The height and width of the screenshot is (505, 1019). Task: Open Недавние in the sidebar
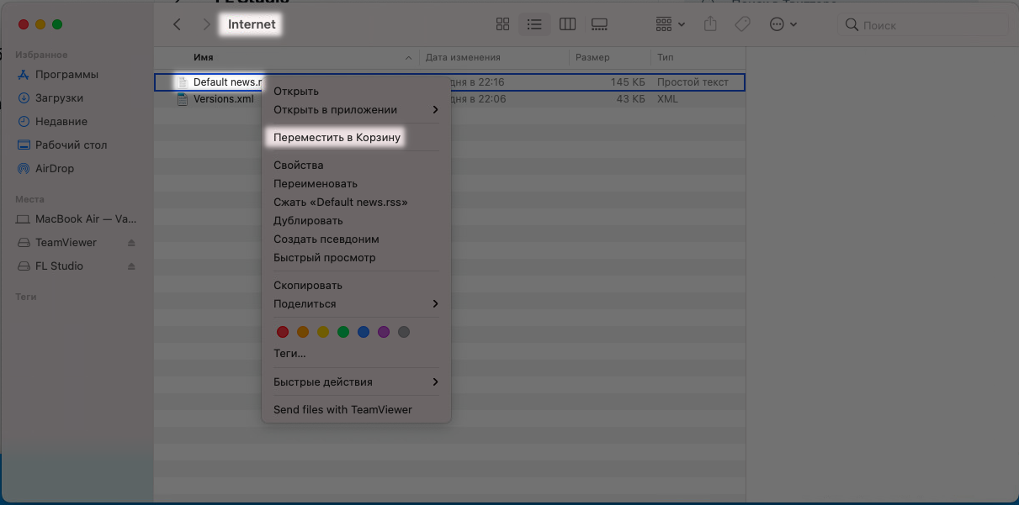tap(61, 121)
